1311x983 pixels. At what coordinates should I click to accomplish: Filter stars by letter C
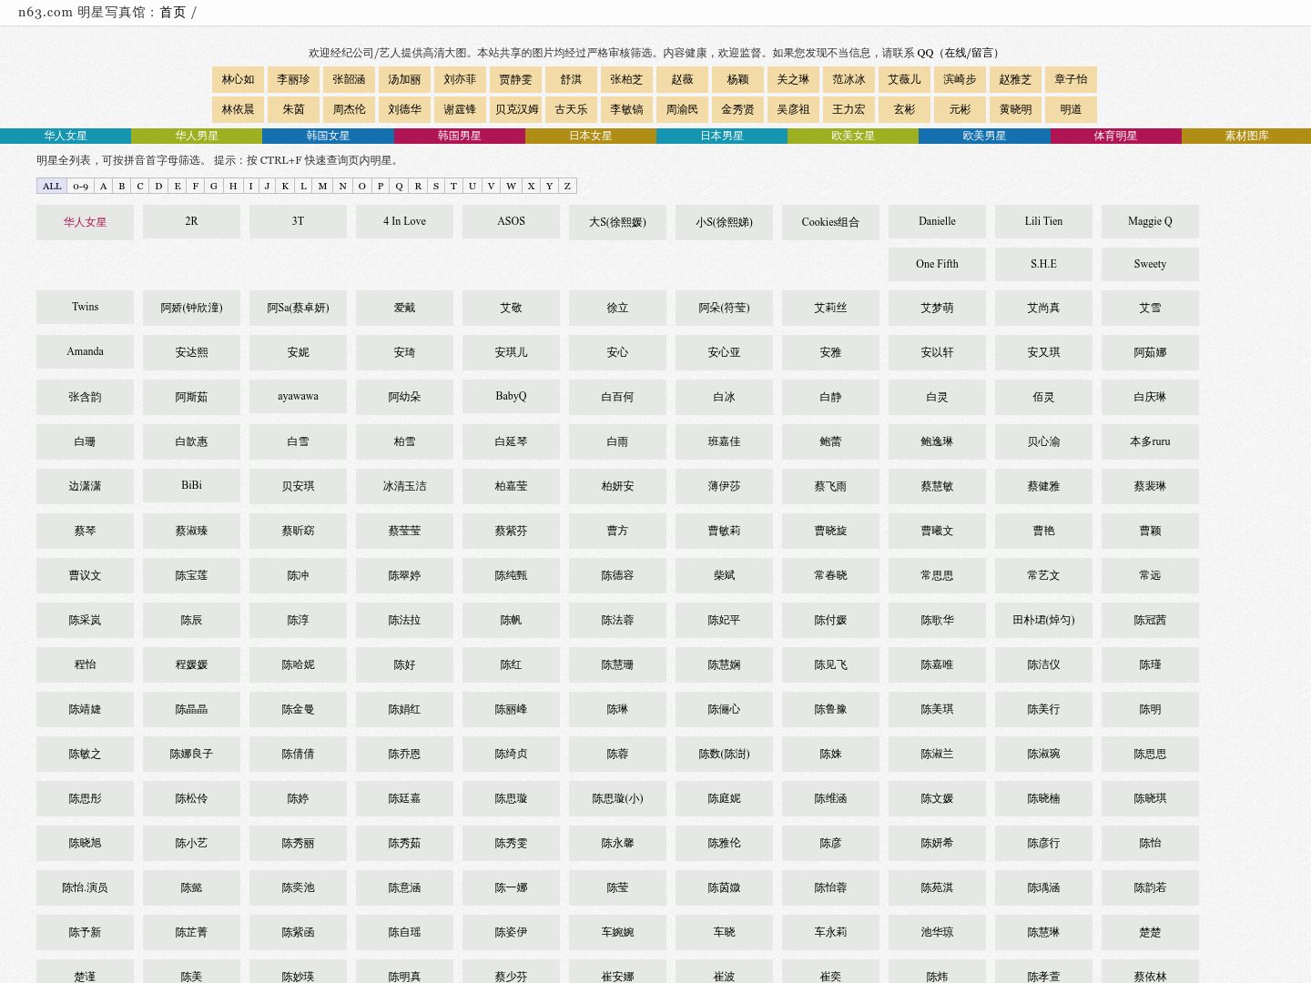(x=140, y=186)
